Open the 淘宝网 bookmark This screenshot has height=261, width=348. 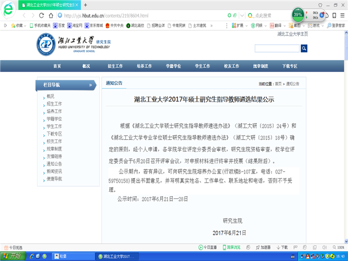75,26
